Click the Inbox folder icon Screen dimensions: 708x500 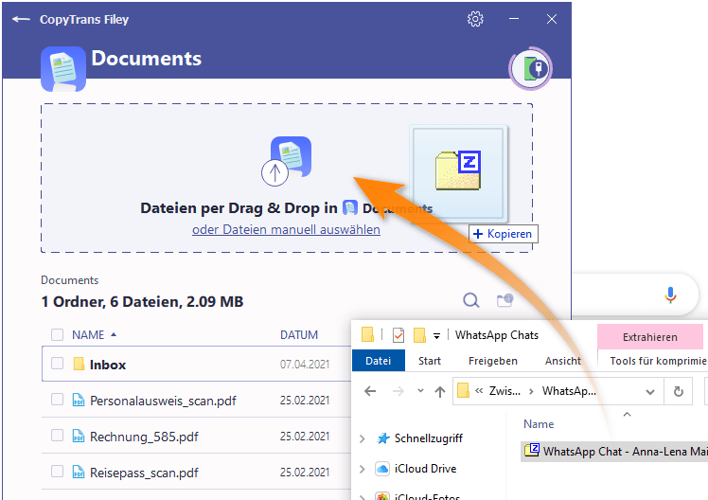click(79, 364)
